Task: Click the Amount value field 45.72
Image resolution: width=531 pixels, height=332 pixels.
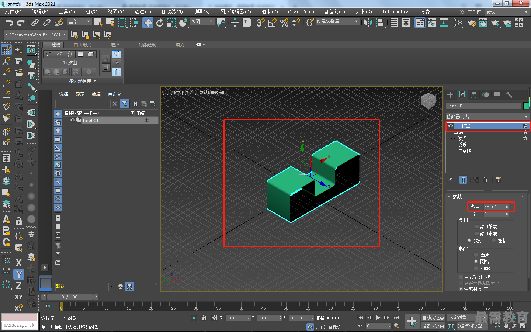Action: point(494,207)
